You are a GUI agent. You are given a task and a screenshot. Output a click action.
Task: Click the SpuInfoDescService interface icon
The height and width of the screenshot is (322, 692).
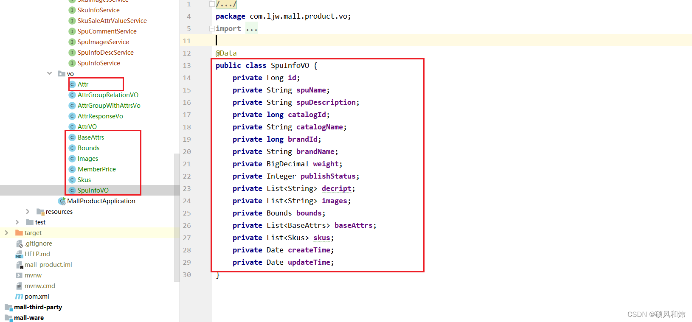(x=72, y=53)
